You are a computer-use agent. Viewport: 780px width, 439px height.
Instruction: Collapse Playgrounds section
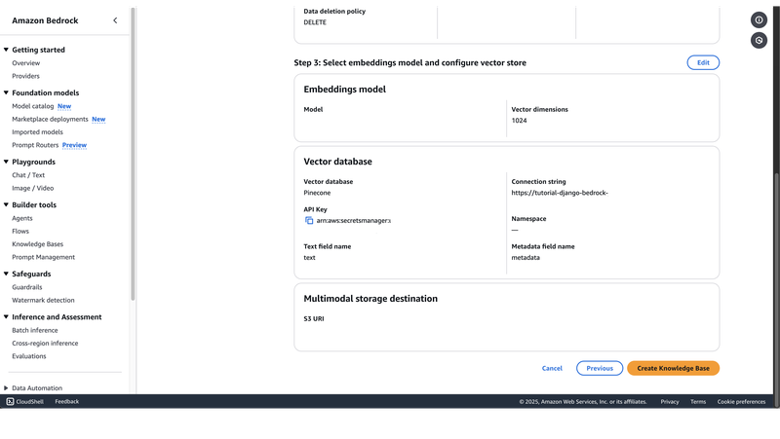[6, 162]
